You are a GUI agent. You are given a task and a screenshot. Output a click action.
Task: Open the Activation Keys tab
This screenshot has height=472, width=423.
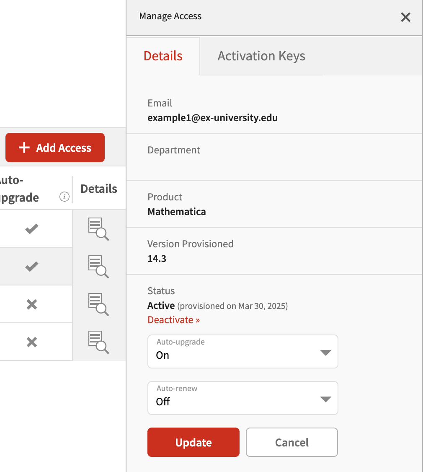261,56
